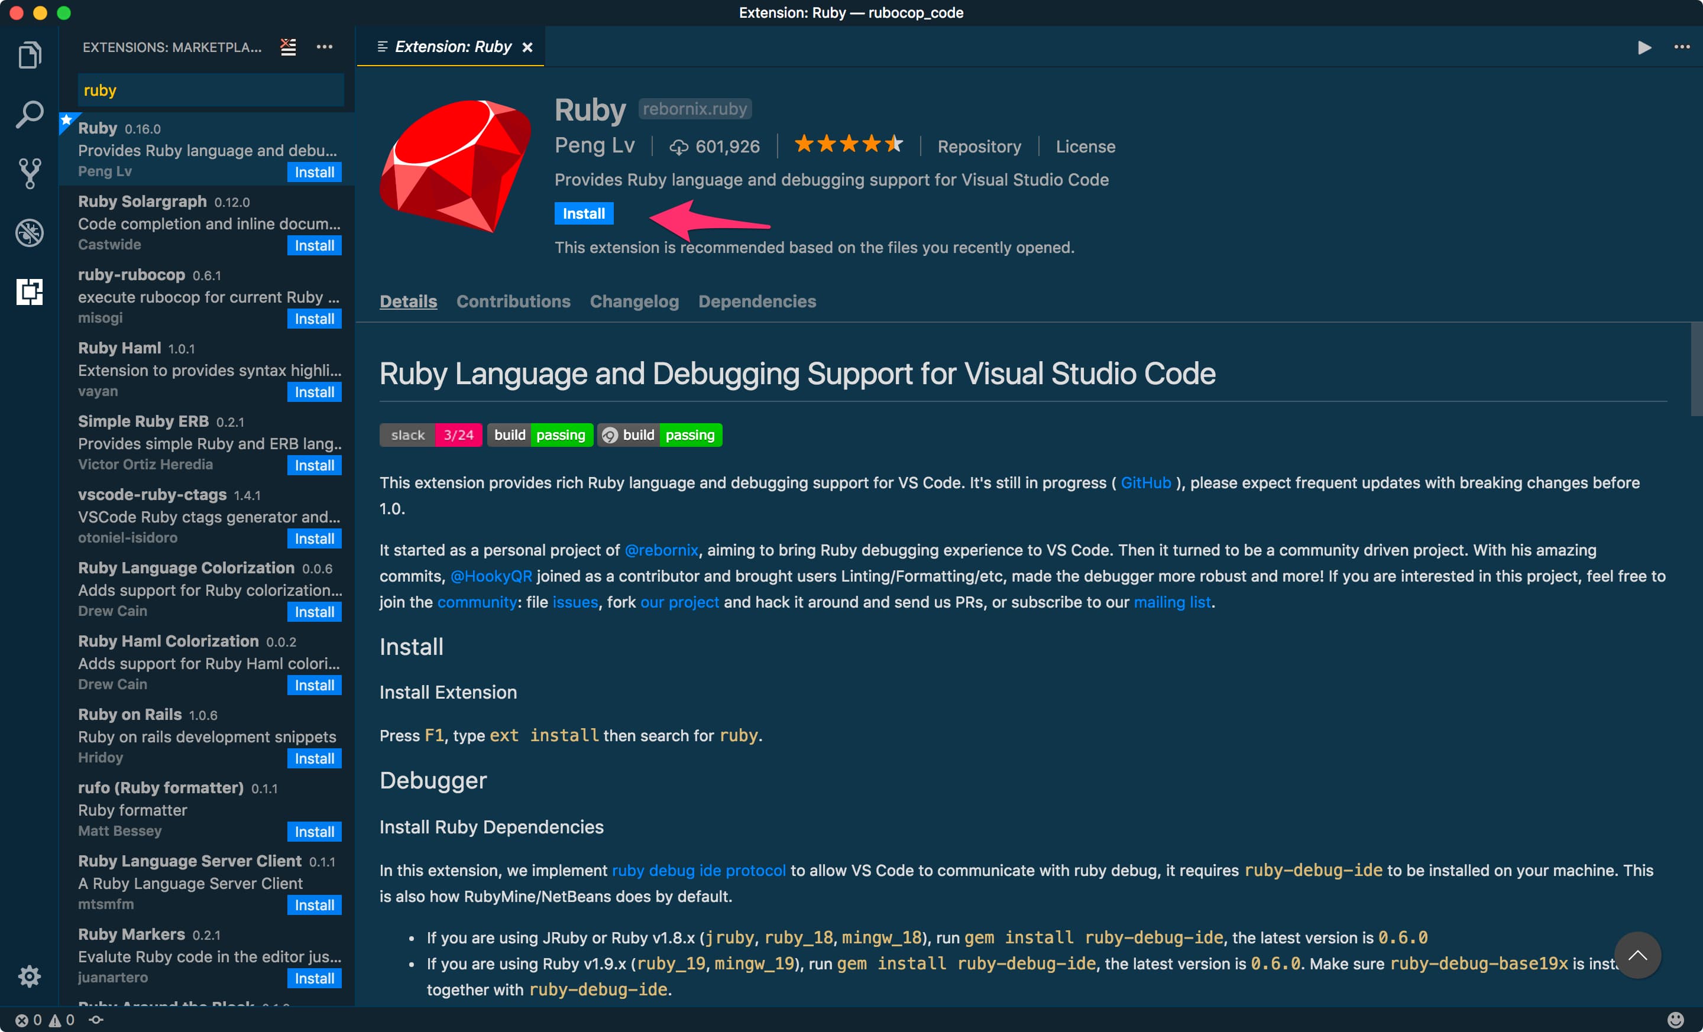Click the Install button for Ruby extension
Viewport: 1703px width, 1032px height.
(x=582, y=213)
